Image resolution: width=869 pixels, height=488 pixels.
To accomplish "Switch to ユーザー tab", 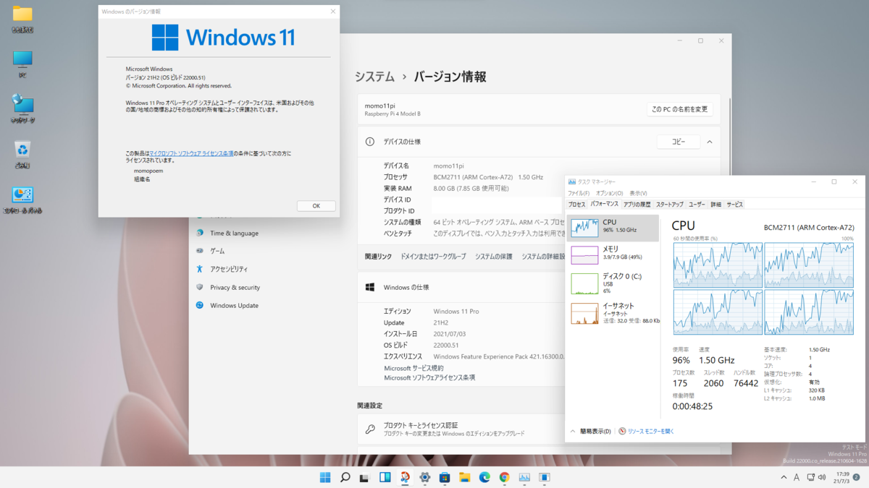I will (697, 205).
